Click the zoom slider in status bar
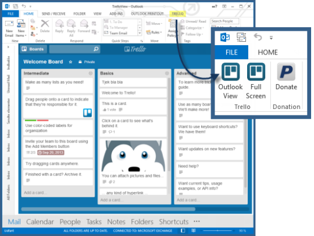 pyautogui.click(x=218, y=231)
